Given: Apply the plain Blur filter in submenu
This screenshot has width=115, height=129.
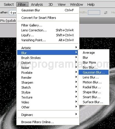Looking at the screenshot, I should click(x=93, y=58).
